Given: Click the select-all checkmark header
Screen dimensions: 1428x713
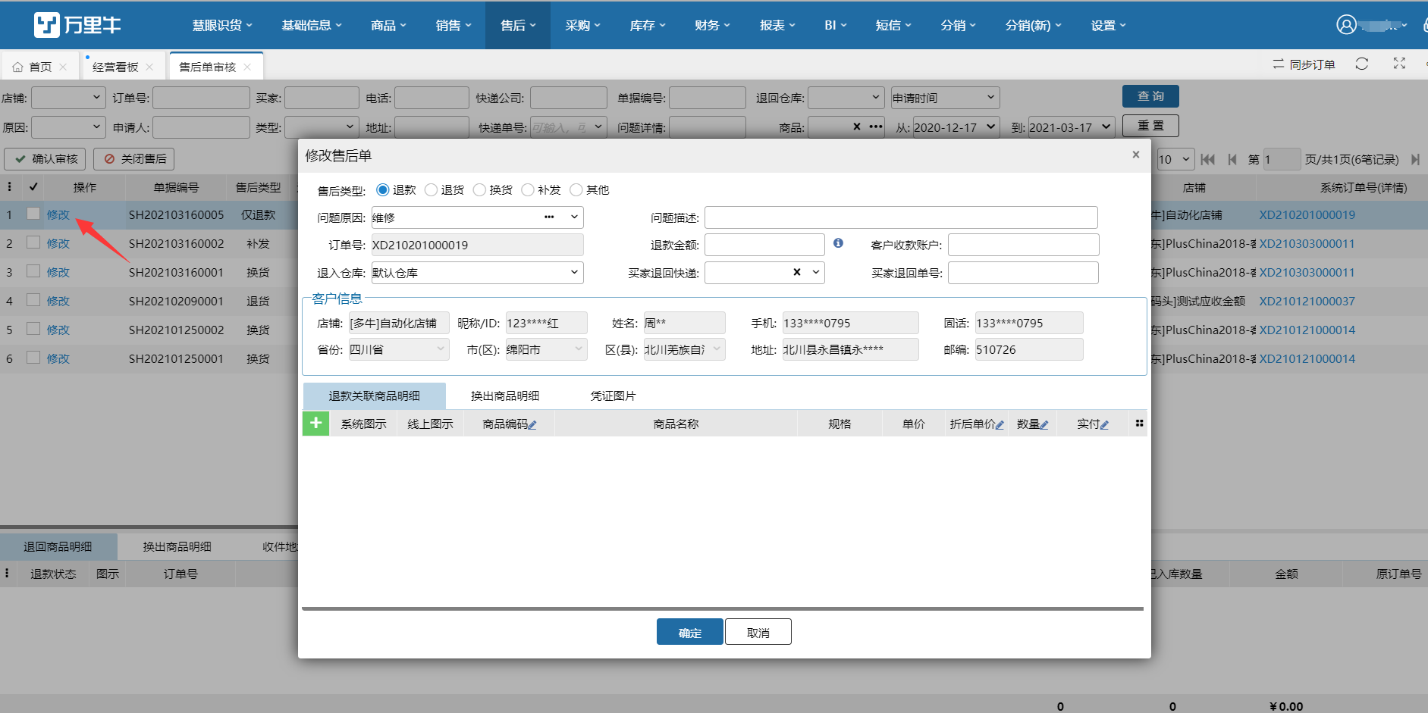Looking at the screenshot, I should click(x=33, y=186).
